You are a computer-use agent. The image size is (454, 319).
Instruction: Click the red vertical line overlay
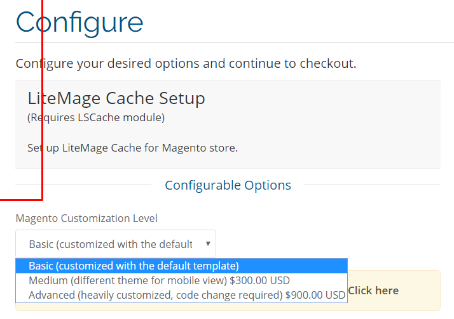(42, 100)
